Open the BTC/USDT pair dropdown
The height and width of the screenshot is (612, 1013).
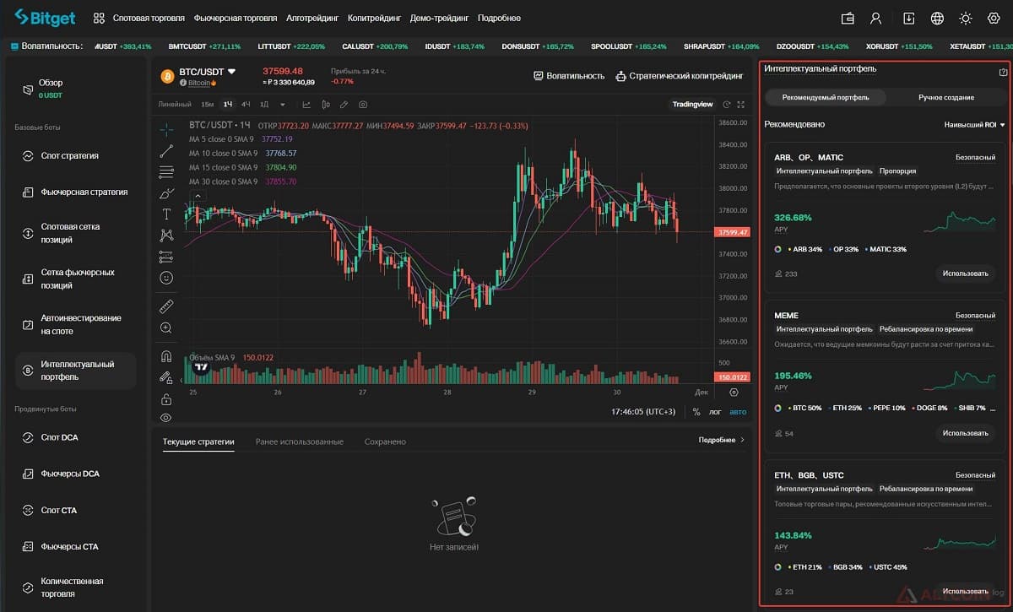tap(231, 72)
